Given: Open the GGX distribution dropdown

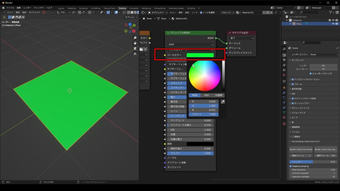Looking at the screenshot, I should pos(190,44).
